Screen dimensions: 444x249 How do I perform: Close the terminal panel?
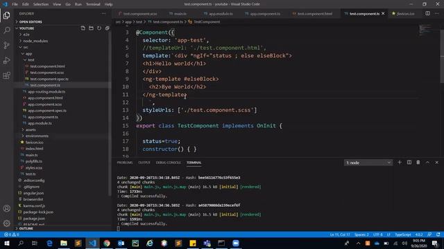pos(436,163)
